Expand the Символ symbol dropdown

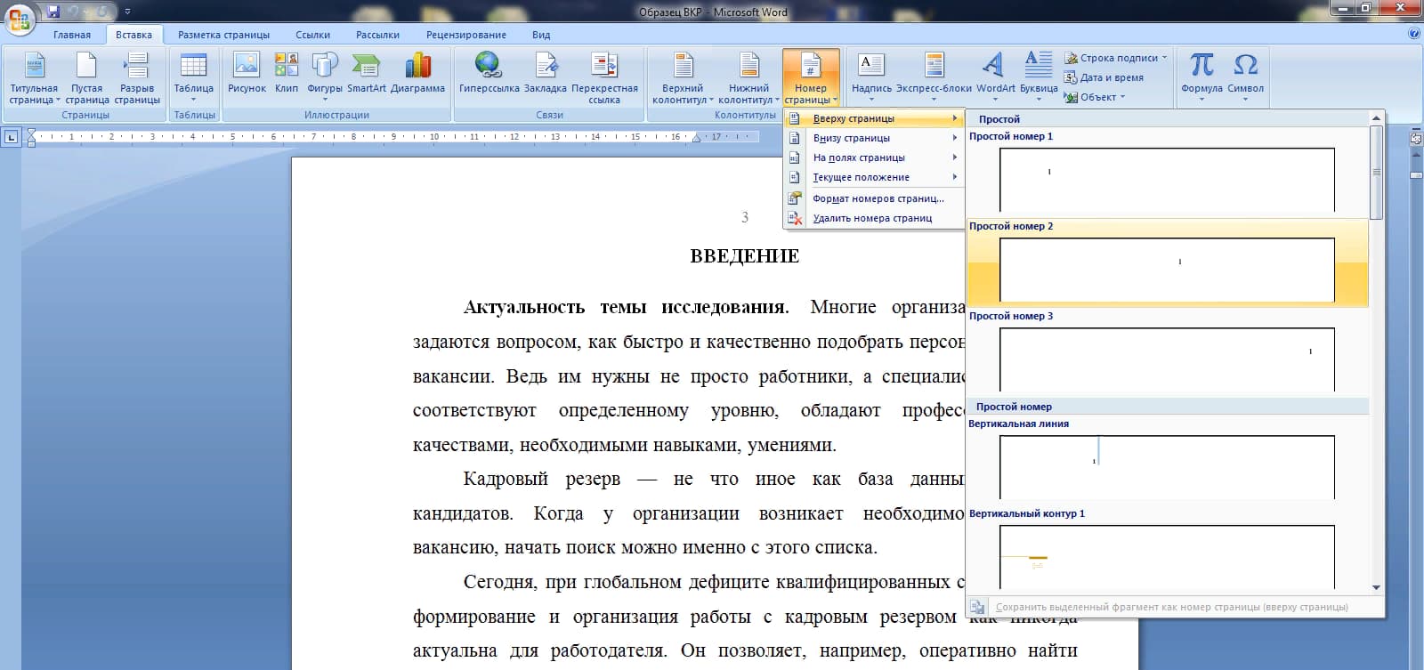[x=1245, y=76]
